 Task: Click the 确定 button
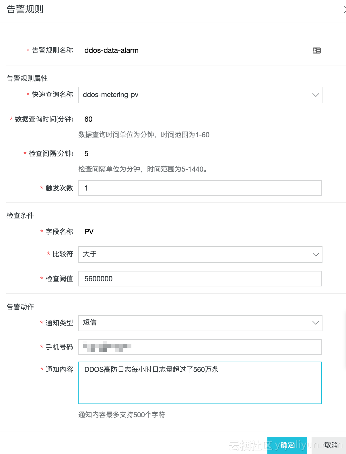[287, 445]
